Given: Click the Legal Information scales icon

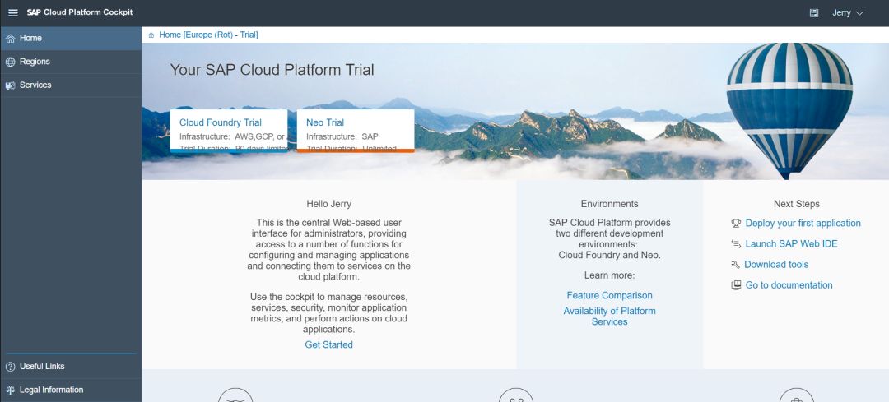Looking at the screenshot, I should (10, 390).
